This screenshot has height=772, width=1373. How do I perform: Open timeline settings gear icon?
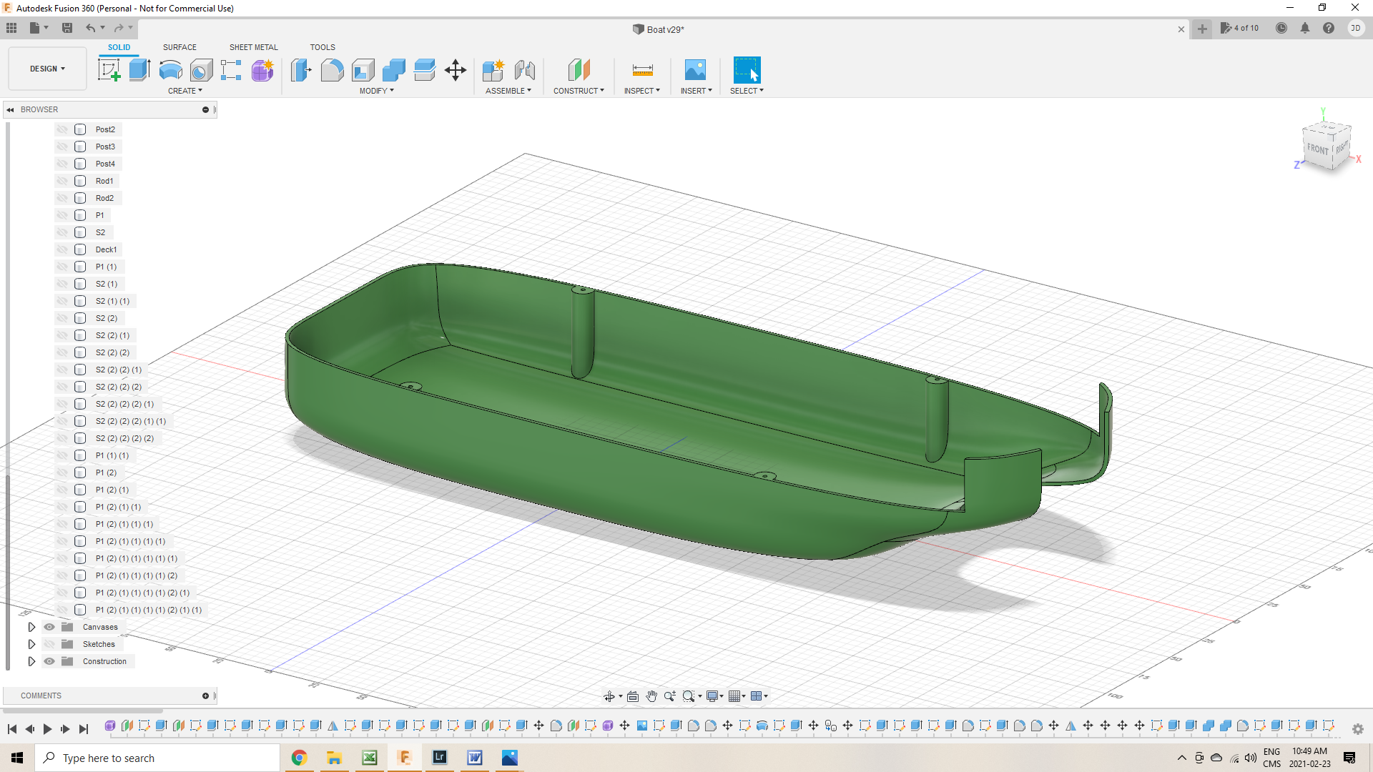point(1358,729)
